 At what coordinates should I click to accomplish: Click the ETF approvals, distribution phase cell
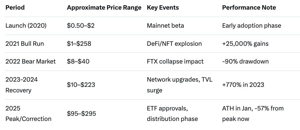pos(172,113)
